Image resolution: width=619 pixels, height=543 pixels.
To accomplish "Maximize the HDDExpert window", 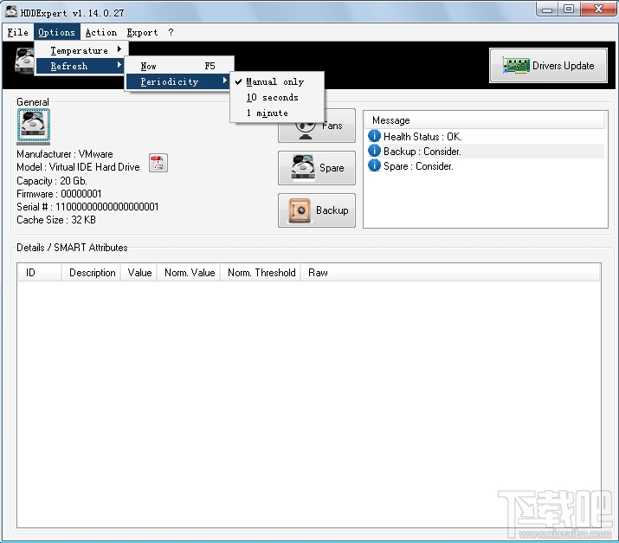I will coord(569,9).
